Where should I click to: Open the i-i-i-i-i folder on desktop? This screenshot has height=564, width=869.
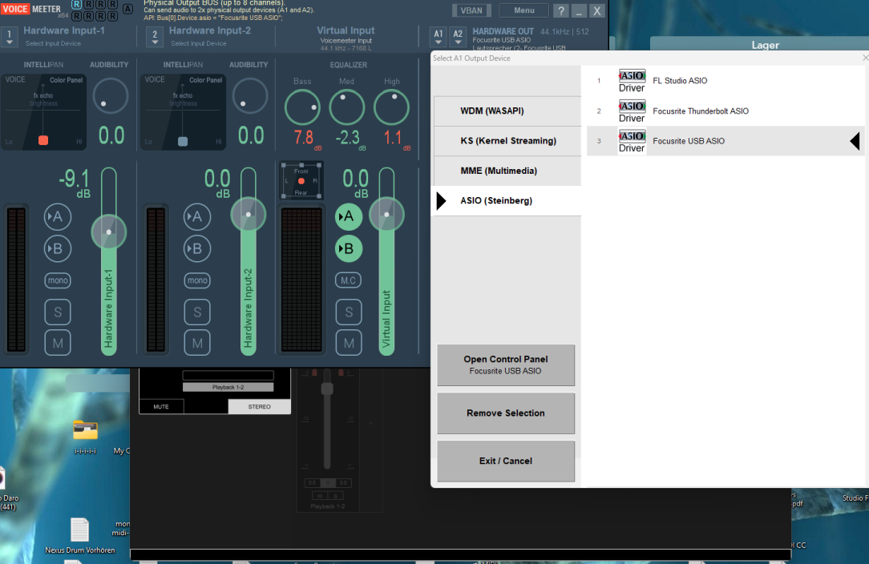coord(85,431)
